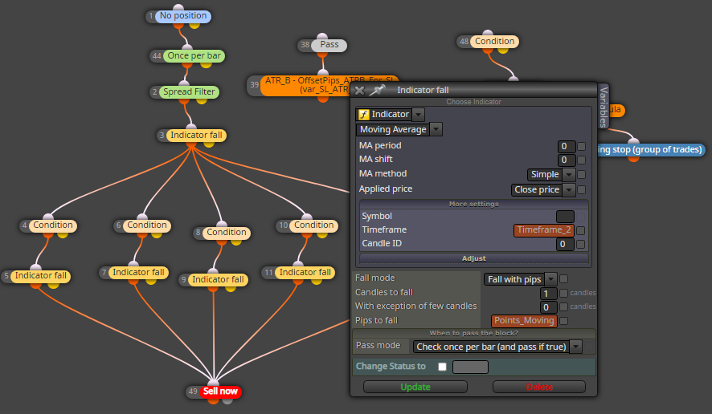Select Indicator fall block 9
712x414 pixels.
coord(218,280)
